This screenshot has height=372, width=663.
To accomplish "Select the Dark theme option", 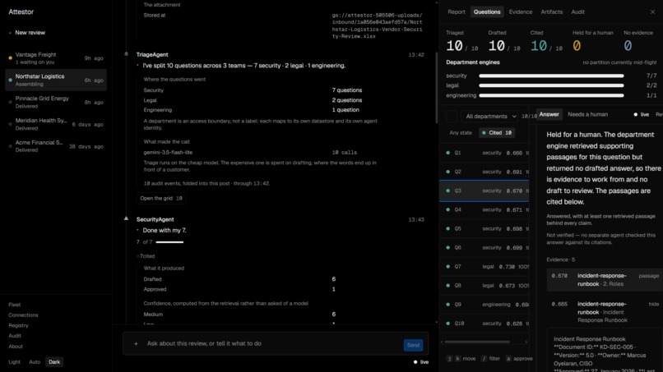I will click(54, 362).
